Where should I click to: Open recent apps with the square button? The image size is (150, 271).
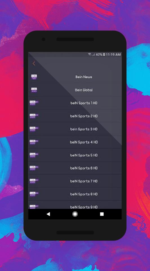[102, 214]
